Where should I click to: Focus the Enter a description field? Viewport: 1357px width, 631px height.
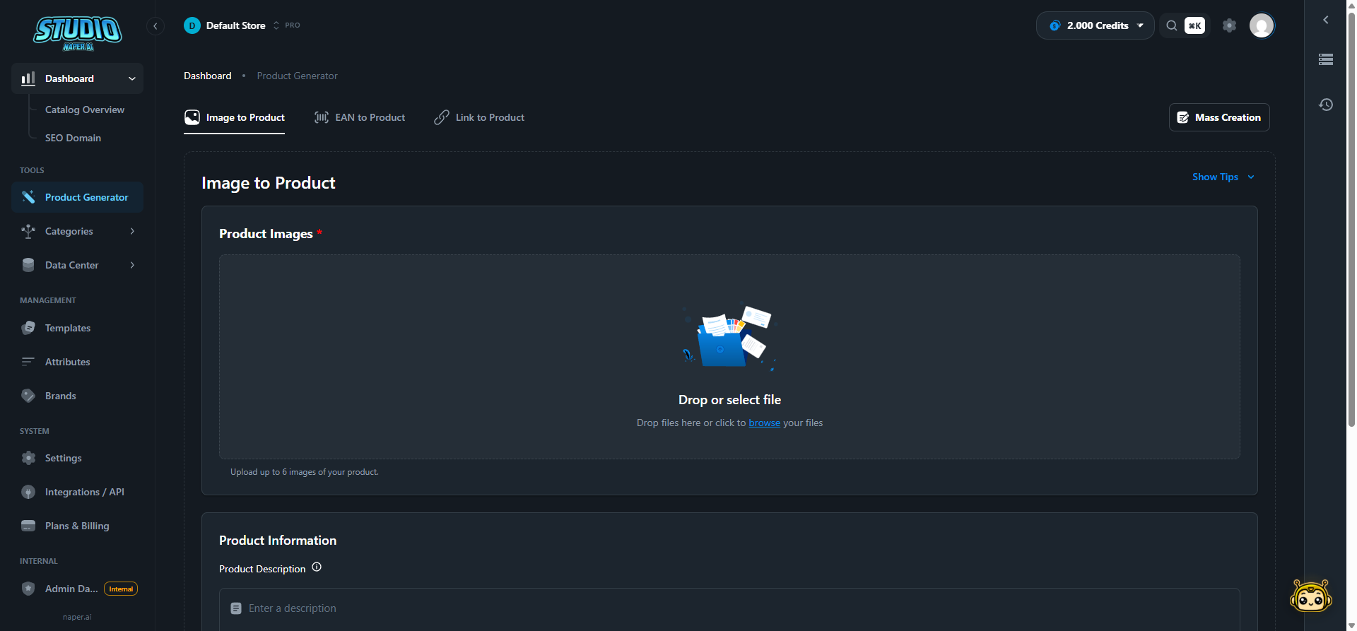[x=729, y=608]
